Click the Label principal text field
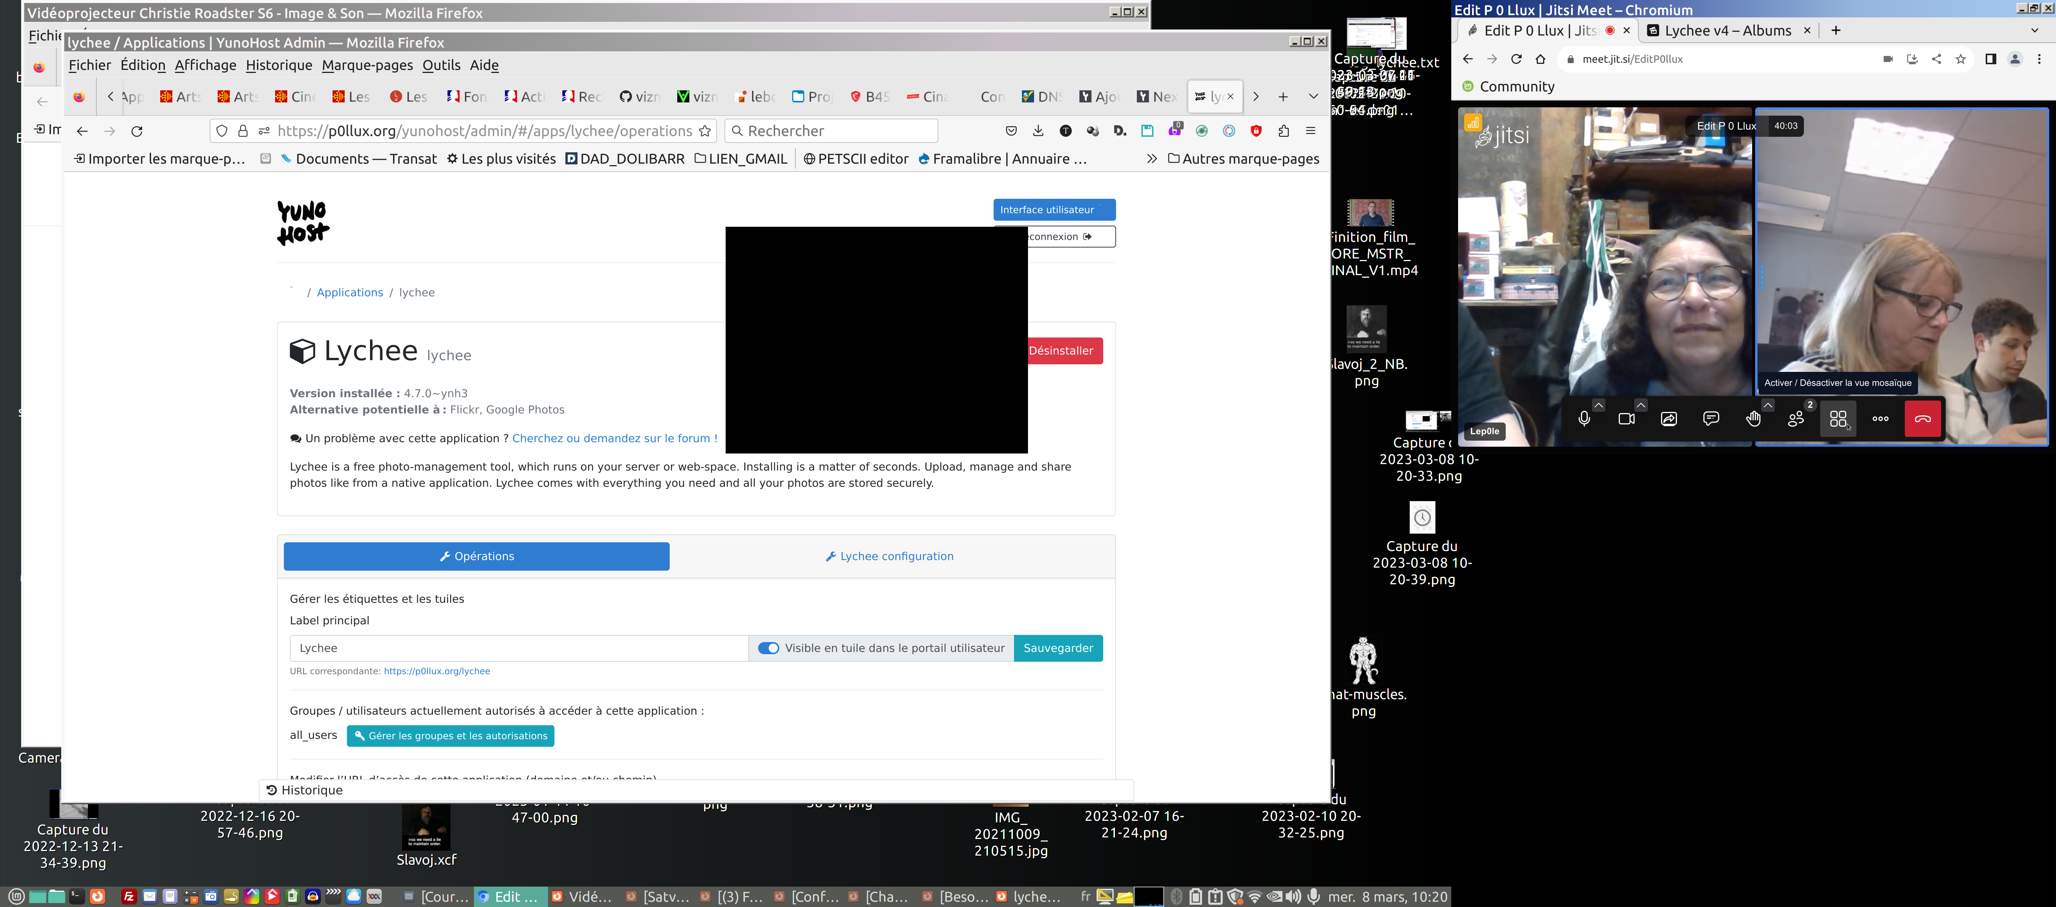Viewport: 2056px width, 907px height. point(519,648)
